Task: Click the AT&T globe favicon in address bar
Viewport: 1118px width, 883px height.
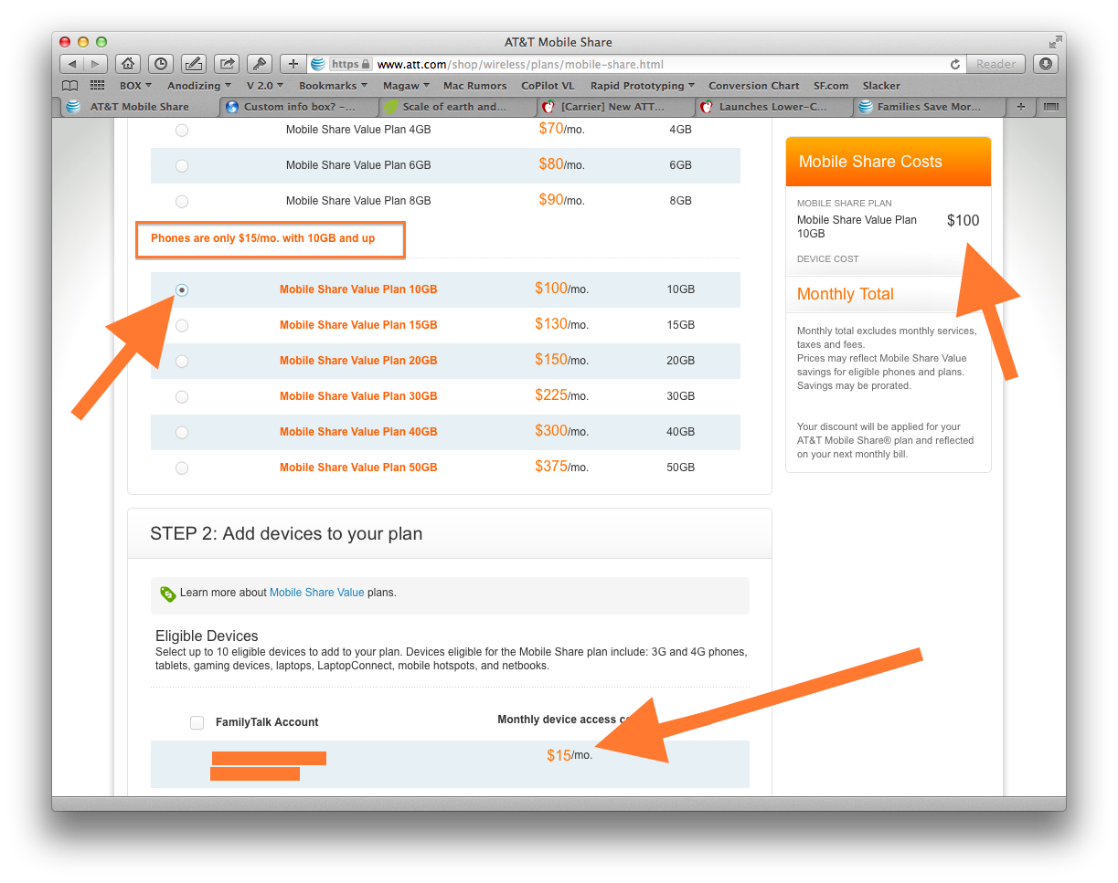Action: tap(318, 64)
